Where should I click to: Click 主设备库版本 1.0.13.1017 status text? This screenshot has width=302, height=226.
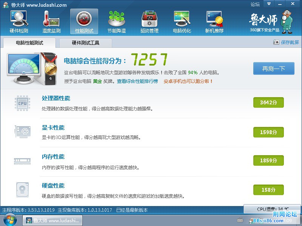click(x=85, y=210)
